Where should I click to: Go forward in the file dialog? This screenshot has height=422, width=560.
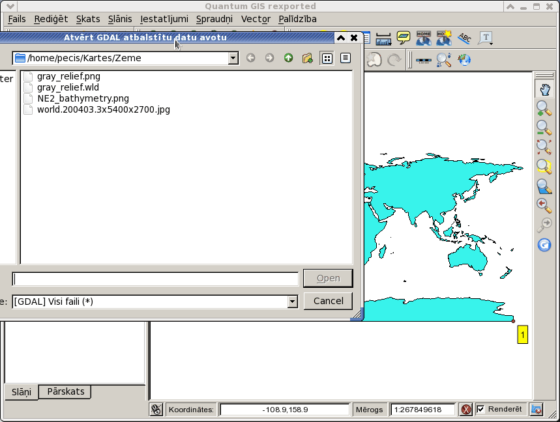(x=270, y=58)
